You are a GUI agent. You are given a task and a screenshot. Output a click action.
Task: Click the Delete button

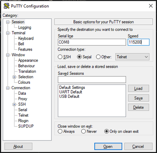tap(139, 107)
